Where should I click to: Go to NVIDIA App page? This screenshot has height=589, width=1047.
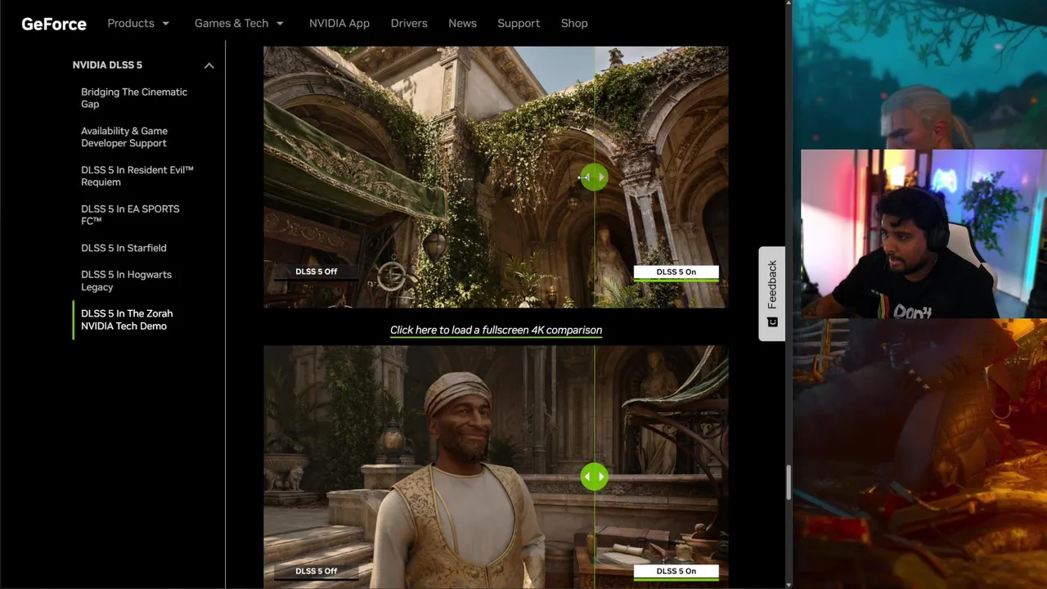click(339, 23)
